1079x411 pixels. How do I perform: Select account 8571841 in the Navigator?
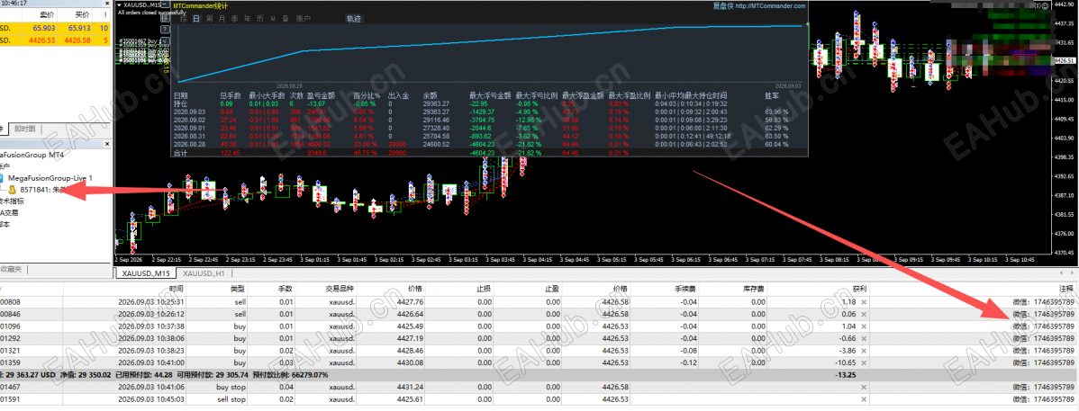[x=42, y=190]
